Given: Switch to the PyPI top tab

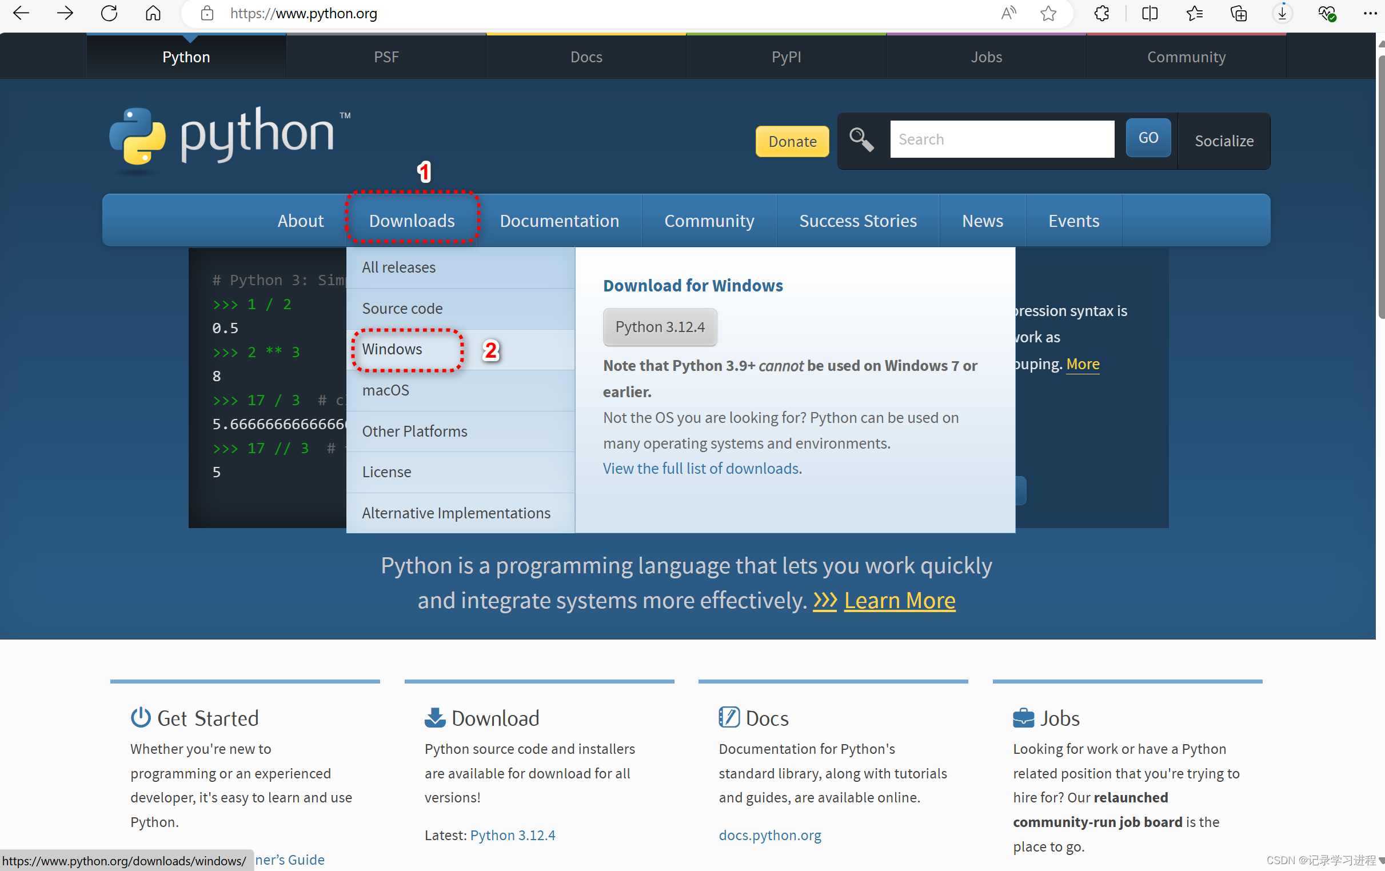Looking at the screenshot, I should click(787, 57).
